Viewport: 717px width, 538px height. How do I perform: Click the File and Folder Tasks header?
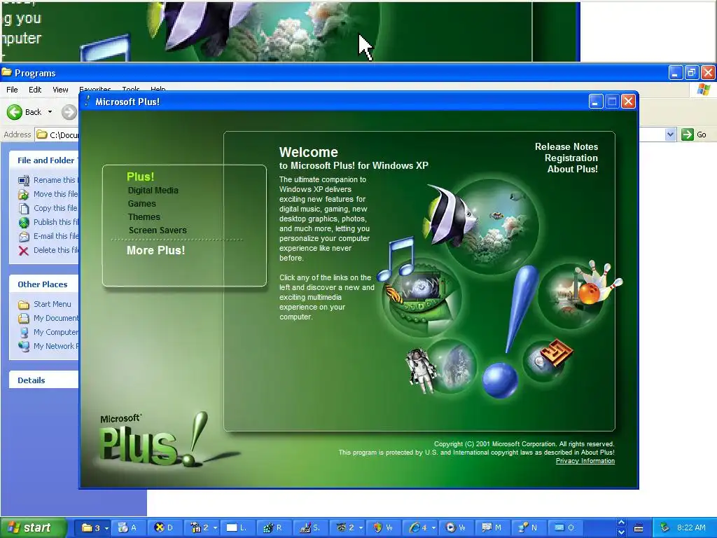[x=44, y=160]
